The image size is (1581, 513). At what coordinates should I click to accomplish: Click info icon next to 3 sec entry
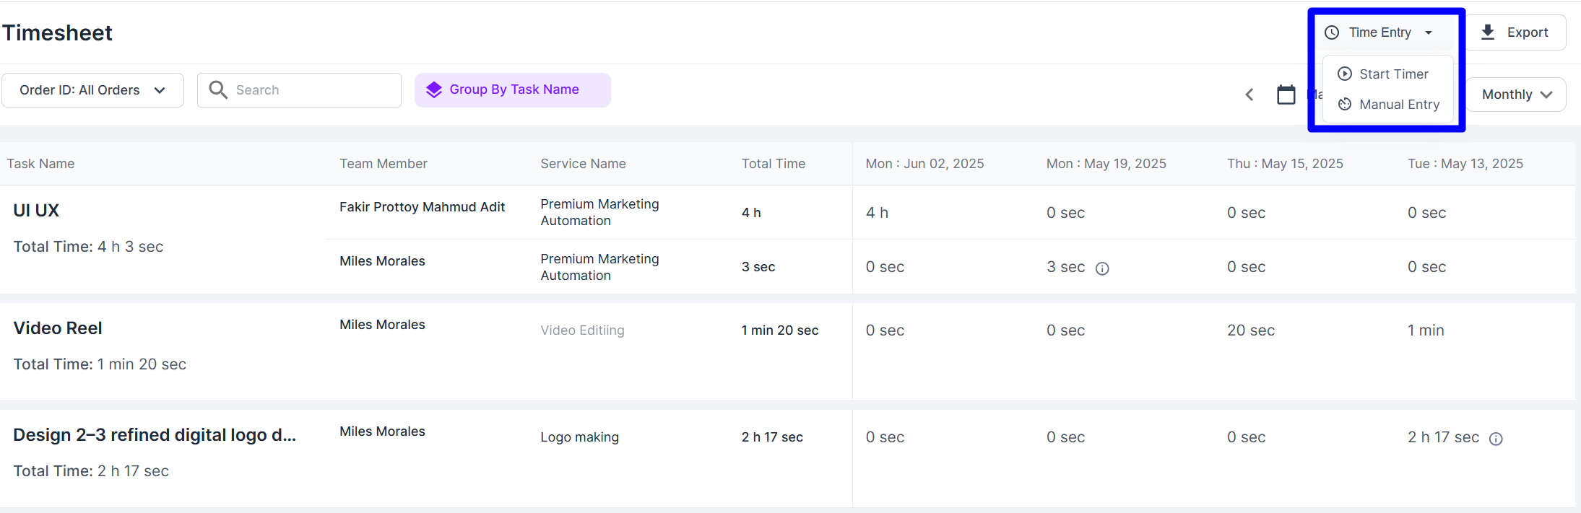click(1102, 268)
